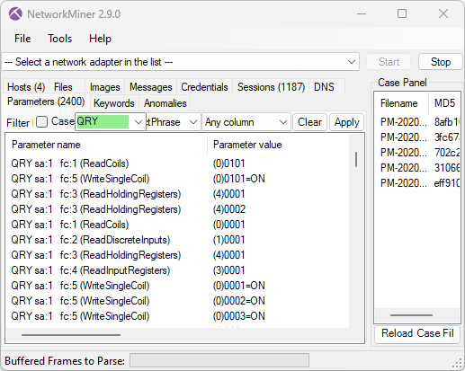Image resolution: width=465 pixels, height=371 pixels.
Task: Click the Buffered Frames to Parse progress bar
Action: 219,360
